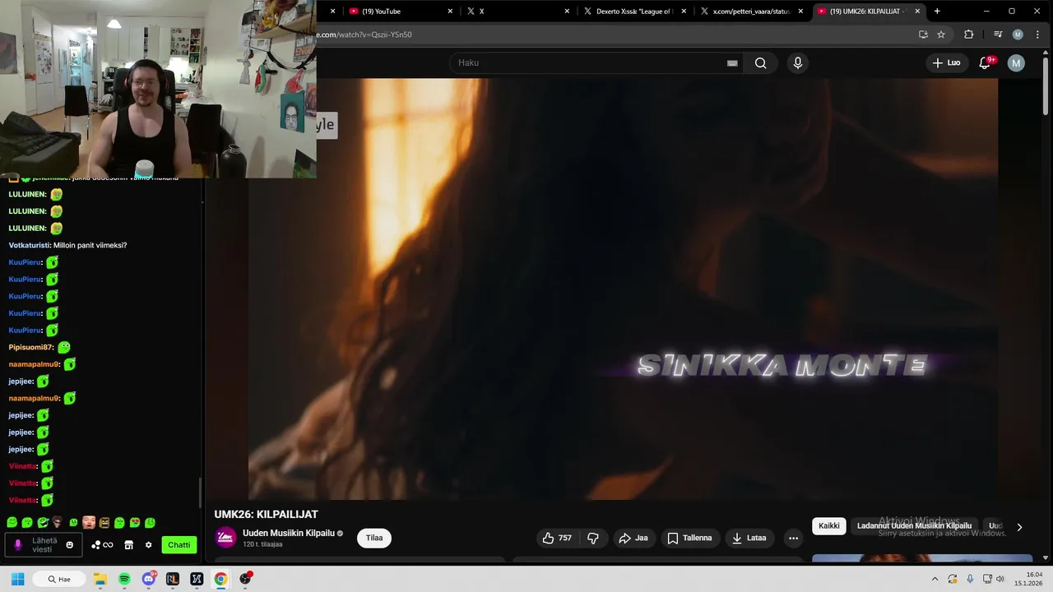
Task: Click the purple microphone icon in chat input
Action: pos(18,545)
